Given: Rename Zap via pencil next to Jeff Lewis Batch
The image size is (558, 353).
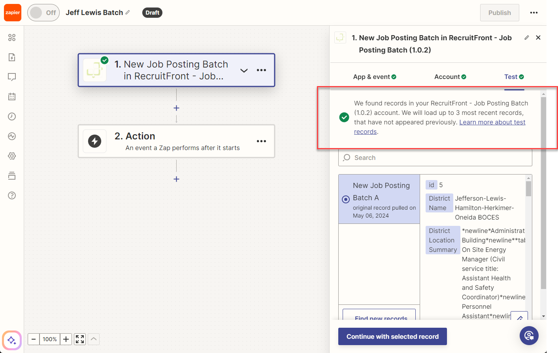Looking at the screenshot, I should click(x=128, y=13).
